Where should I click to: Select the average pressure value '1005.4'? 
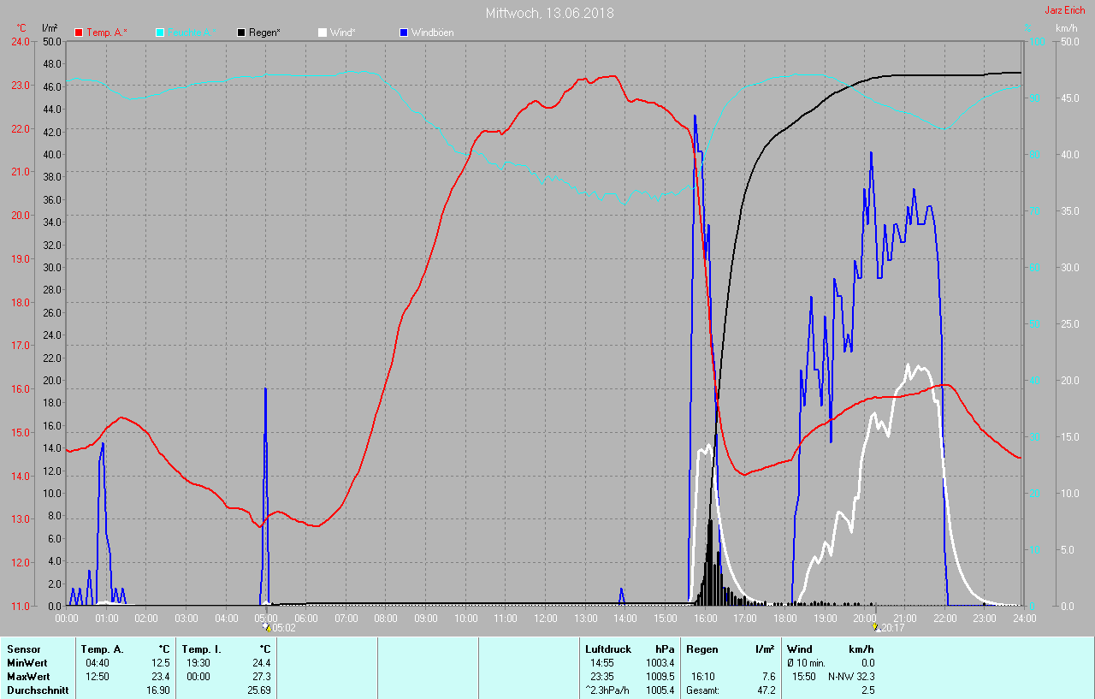point(660,690)
